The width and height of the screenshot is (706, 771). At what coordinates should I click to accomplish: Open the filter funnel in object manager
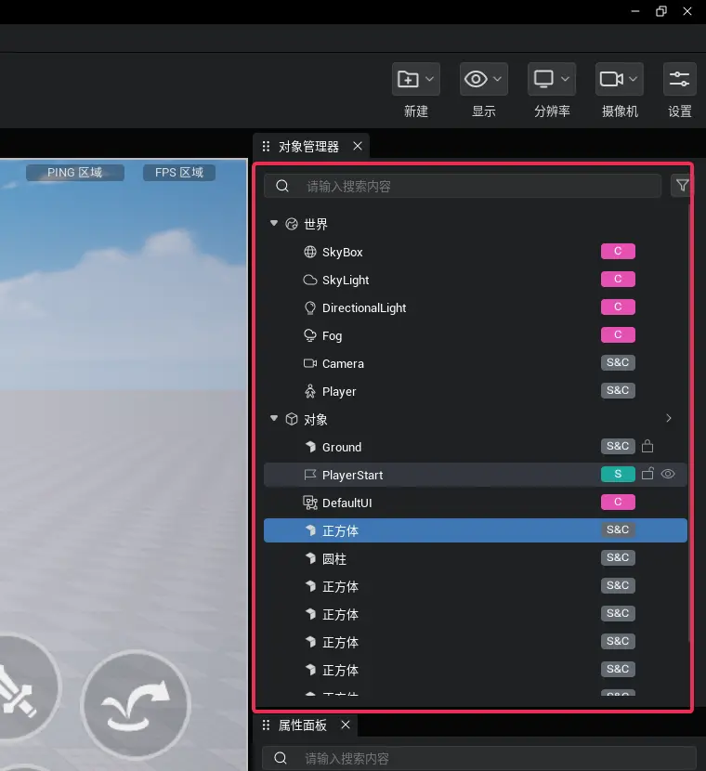(682, 186)
